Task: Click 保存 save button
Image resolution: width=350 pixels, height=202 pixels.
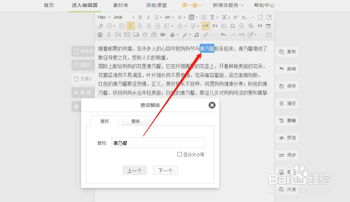Action: tap(287, 86)
